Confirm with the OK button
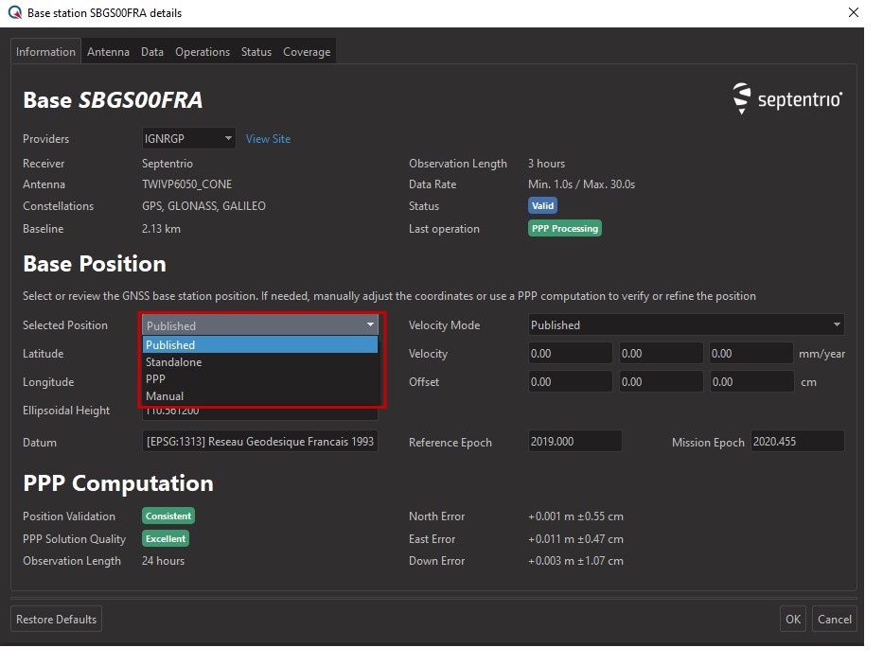Screen dimensions: 883x665 [792, 620]
